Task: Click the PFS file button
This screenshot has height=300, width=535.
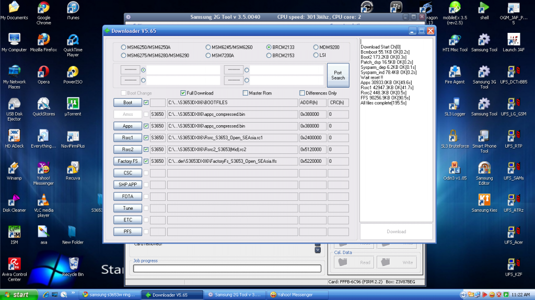Action: pyautogui.click(x=127, y=232)
